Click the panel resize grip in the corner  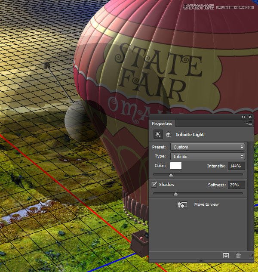click(251, 257)
